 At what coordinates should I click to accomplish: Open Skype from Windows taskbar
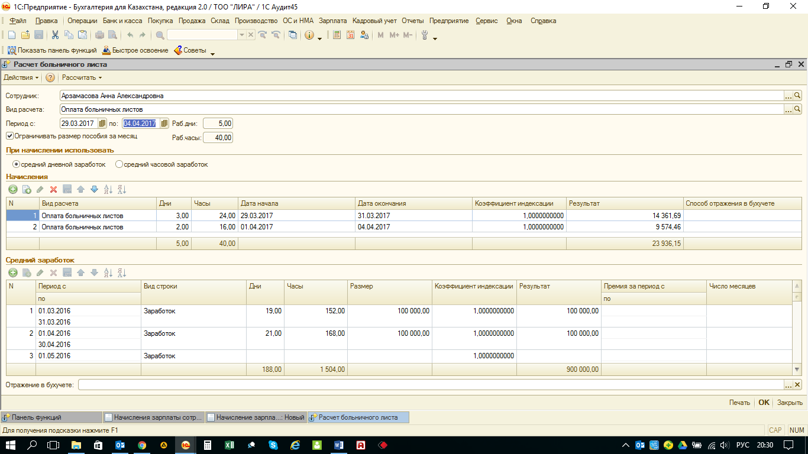click(273, 445)
